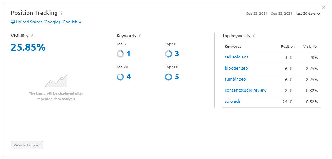Click the Top keywords info icon
Viewport: 332px width, 159px height.
click(254, 36)
